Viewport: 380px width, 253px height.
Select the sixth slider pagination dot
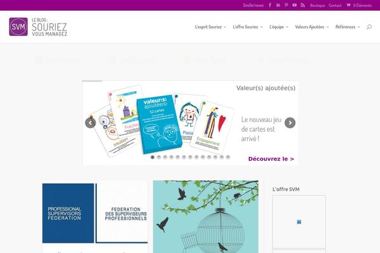(x=184, y=157)
